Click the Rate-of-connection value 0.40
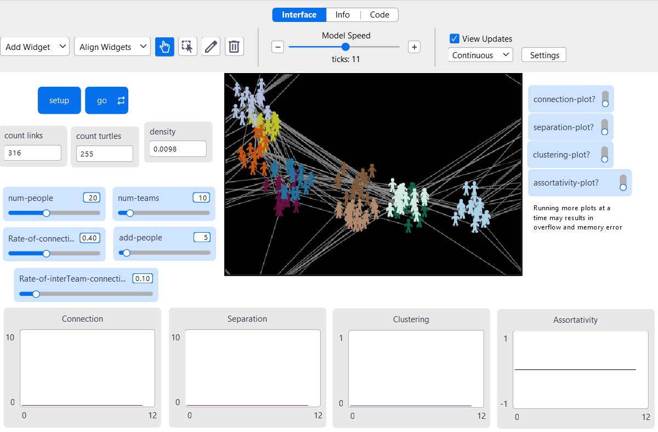This screenshot has width=658, height=432. (90, 238)
